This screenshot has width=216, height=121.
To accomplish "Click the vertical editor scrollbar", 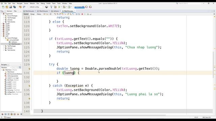I will (213, 65).
